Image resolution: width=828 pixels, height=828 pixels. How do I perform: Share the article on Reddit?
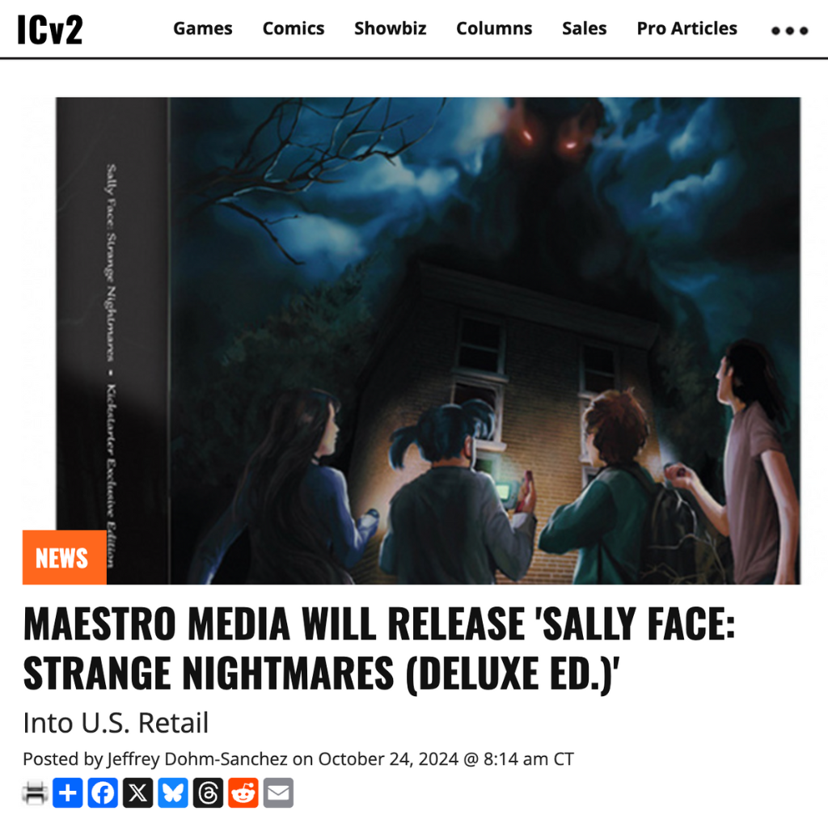(243, 792)
